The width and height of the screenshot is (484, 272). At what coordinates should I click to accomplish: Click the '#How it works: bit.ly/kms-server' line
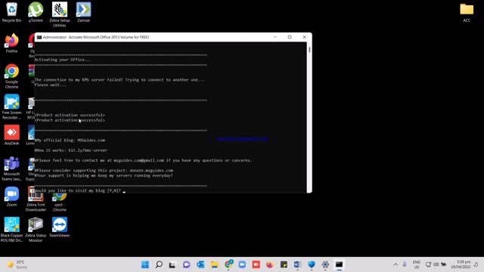pyautogui.click(x=71, y=150)
